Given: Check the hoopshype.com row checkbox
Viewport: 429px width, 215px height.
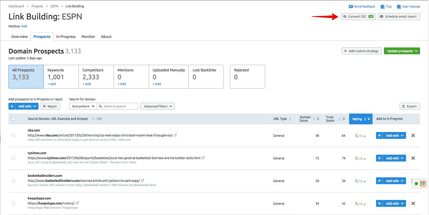Looking at the screenshot, I should pyautogui.click(x=13, y=203).
